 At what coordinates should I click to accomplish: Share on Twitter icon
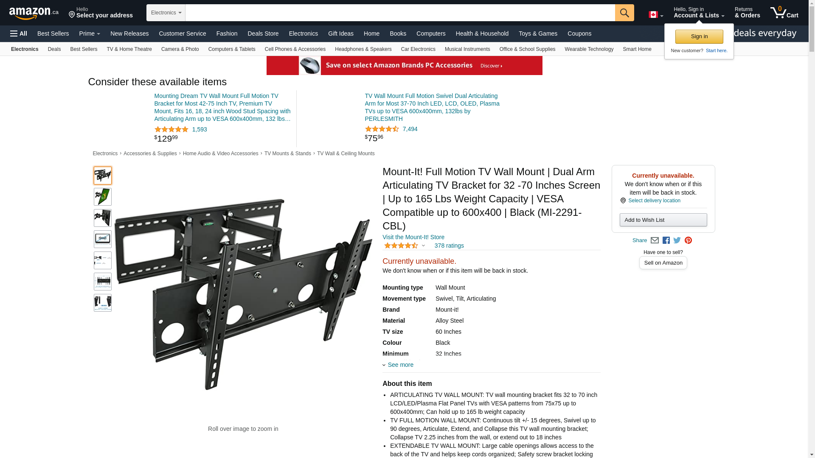(677, 240)
